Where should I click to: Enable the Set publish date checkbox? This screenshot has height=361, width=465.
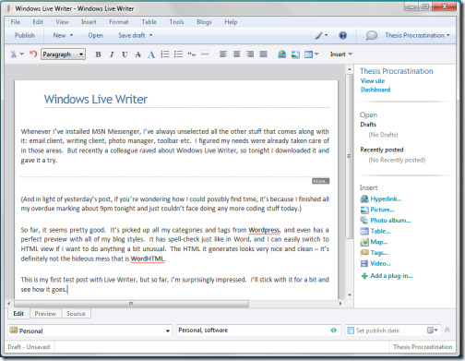(351, 331)
